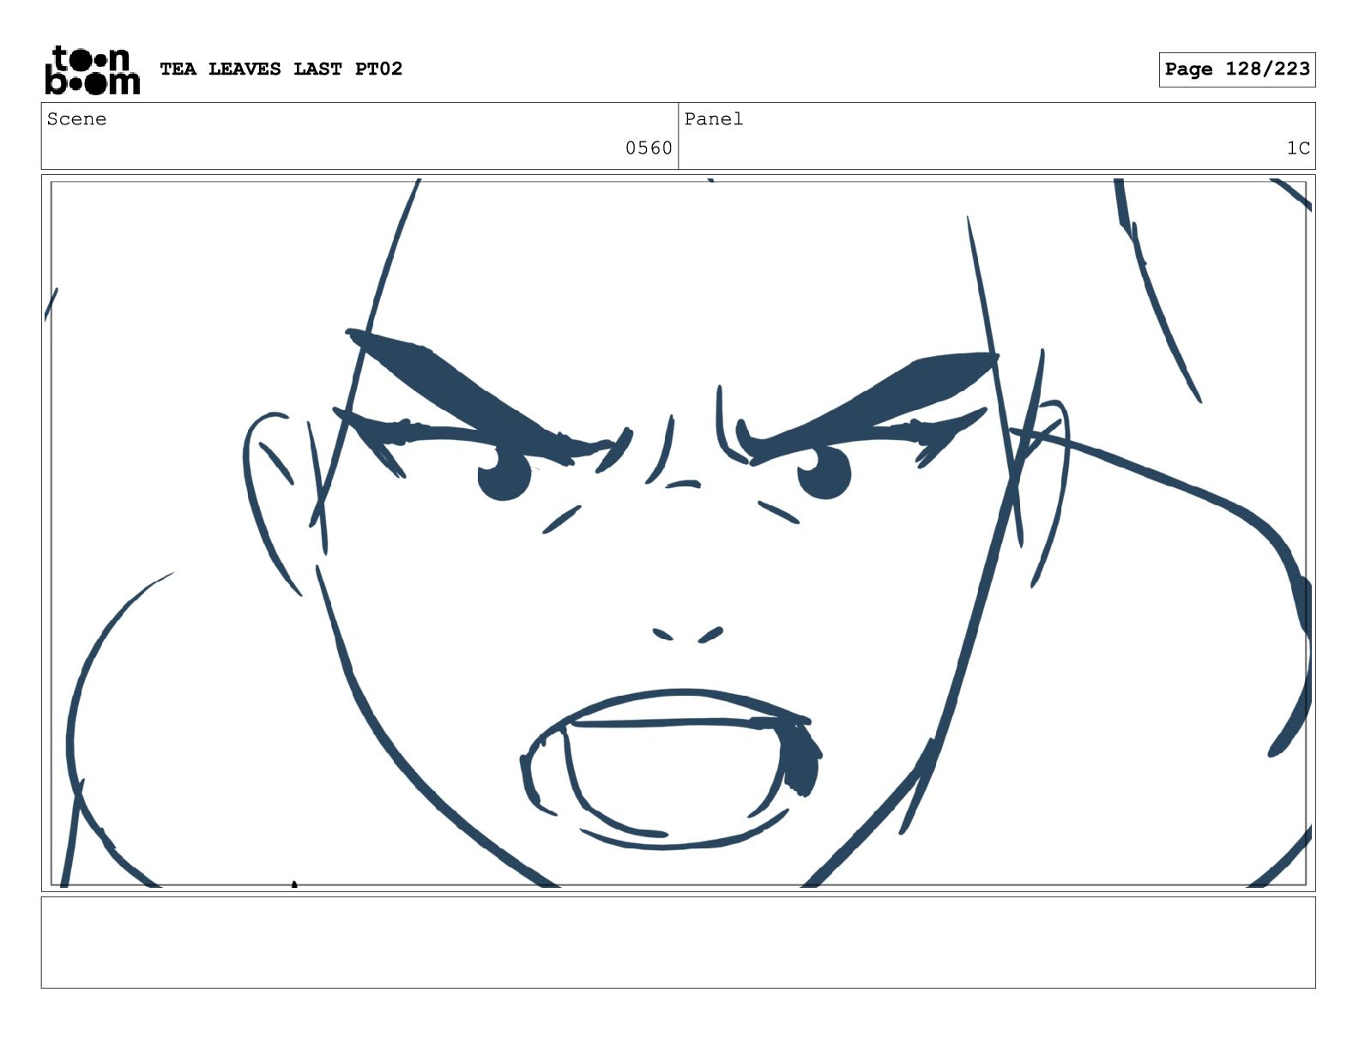
Task: Click the storyboard panel drawing
Action: coord(678,533)
